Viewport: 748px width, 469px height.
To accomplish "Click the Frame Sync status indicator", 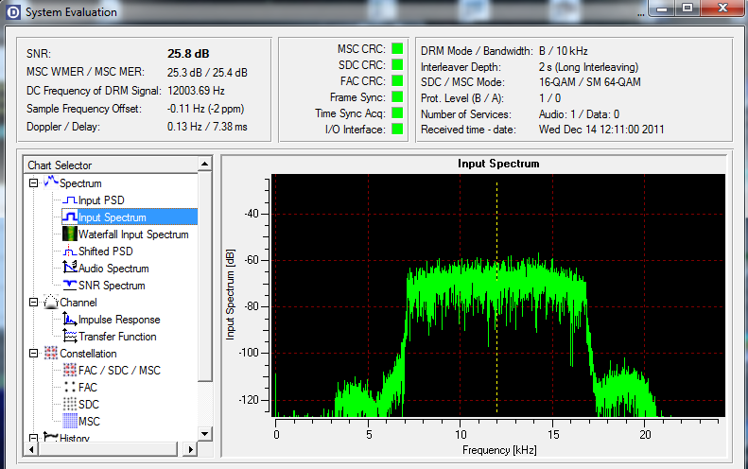I will click(397, 97).
